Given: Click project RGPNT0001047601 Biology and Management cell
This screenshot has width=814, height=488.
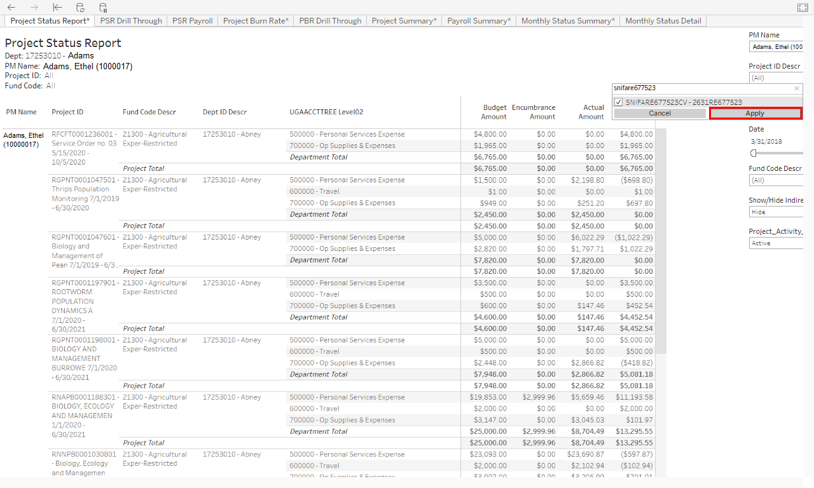Looking at the screenshot, I should (85, 251).
